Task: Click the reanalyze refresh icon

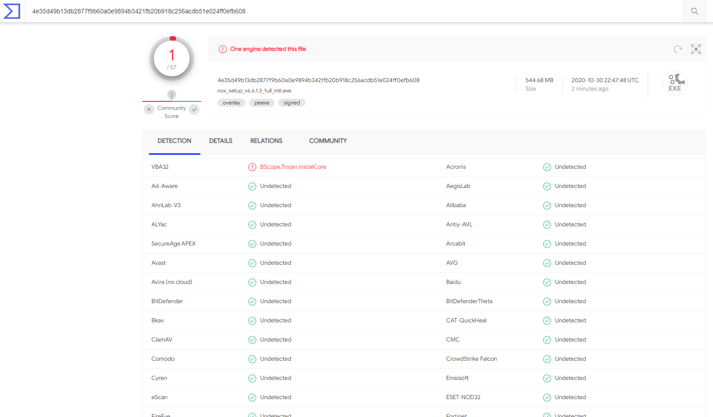Action: (678, 49)
